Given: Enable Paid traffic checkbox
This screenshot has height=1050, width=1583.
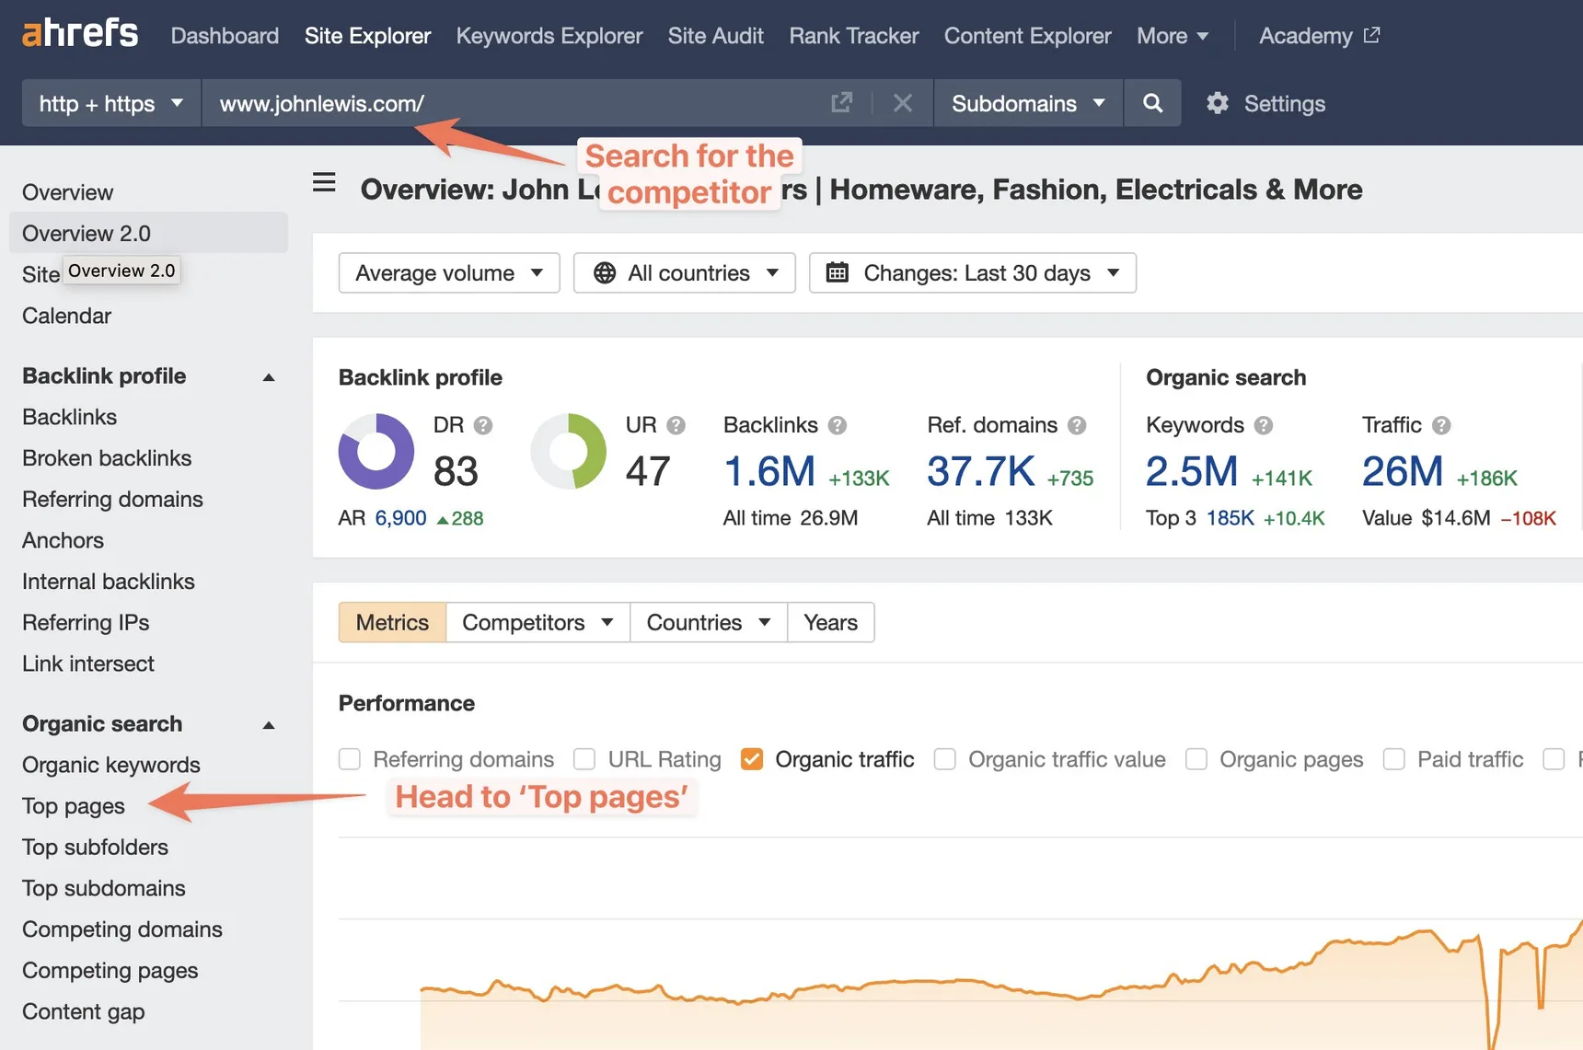Looking at the screenshot, I should pos(1394,759).
